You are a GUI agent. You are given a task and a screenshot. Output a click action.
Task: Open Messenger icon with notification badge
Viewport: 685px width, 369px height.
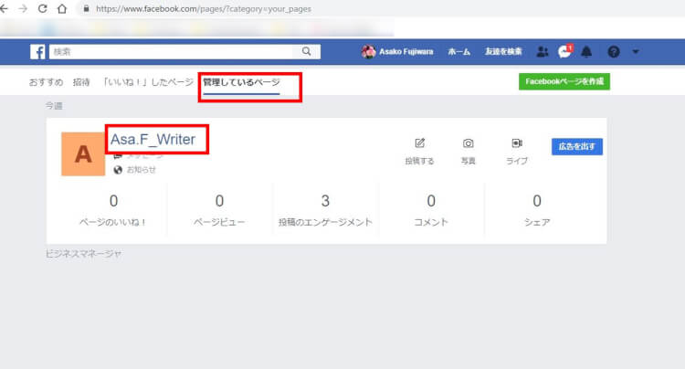[x=564, y=51]
